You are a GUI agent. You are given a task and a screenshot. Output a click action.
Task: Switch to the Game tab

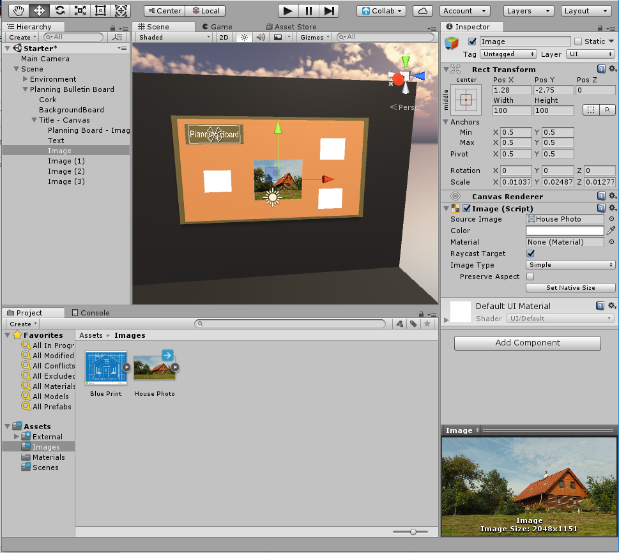[217, 27]
